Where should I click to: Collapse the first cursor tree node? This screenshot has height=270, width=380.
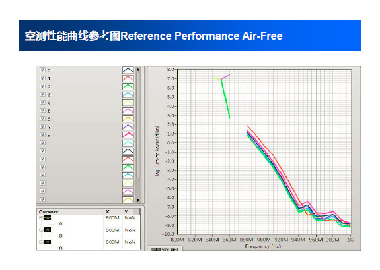pyautogui.click(x=41, y=217)
